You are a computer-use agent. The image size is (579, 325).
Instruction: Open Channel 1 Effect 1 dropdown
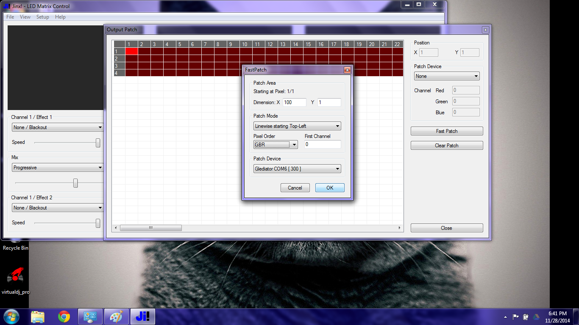[58, 127]
